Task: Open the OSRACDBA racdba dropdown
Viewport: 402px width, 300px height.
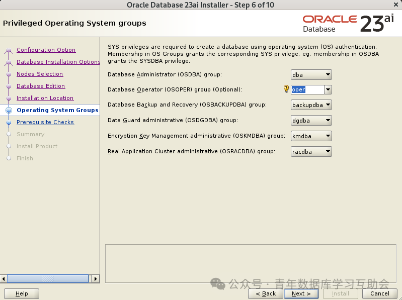Action: coord(311,152)
